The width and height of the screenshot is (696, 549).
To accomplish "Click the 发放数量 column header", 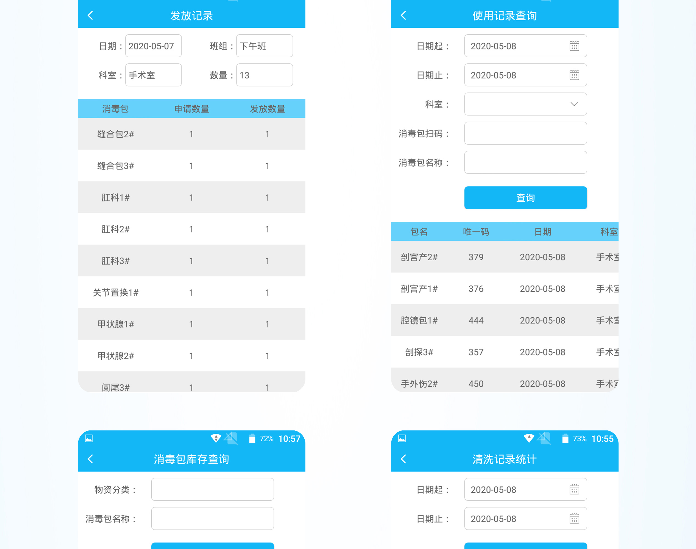I will 267,109.
